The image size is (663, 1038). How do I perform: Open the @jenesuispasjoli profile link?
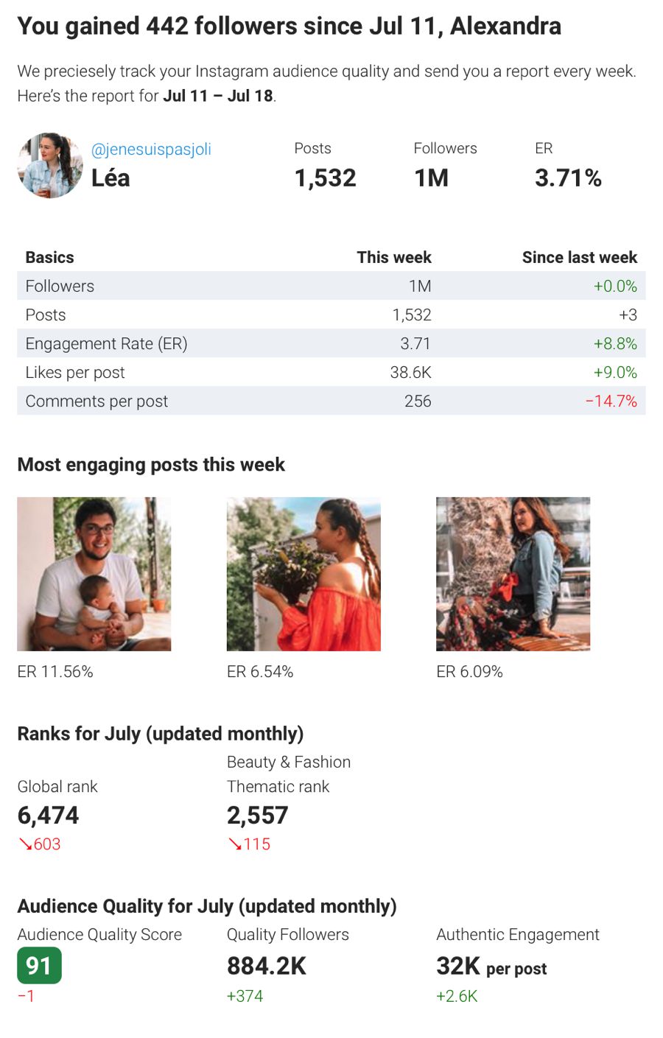151,150
